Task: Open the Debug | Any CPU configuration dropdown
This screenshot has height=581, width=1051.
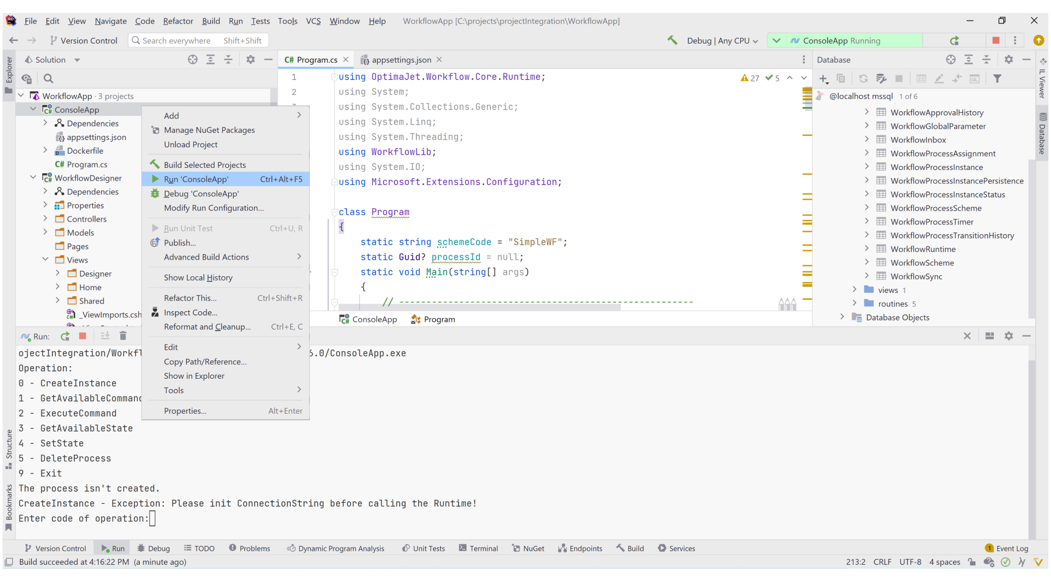Action: 722,40
